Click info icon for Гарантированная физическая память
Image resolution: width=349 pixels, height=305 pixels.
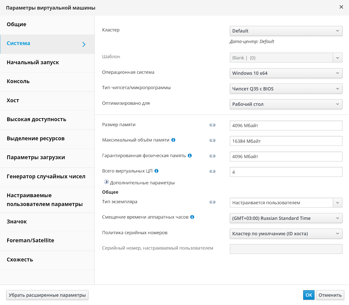tap(190, 156)
